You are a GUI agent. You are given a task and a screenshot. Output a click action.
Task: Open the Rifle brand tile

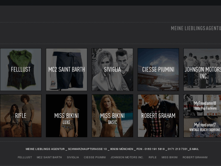tap(21, 116)
